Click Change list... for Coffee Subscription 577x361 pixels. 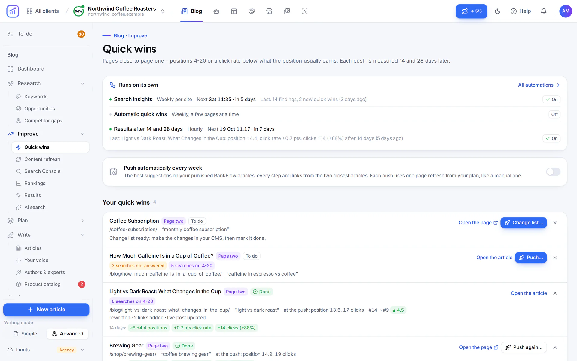[x=524, y=223]
